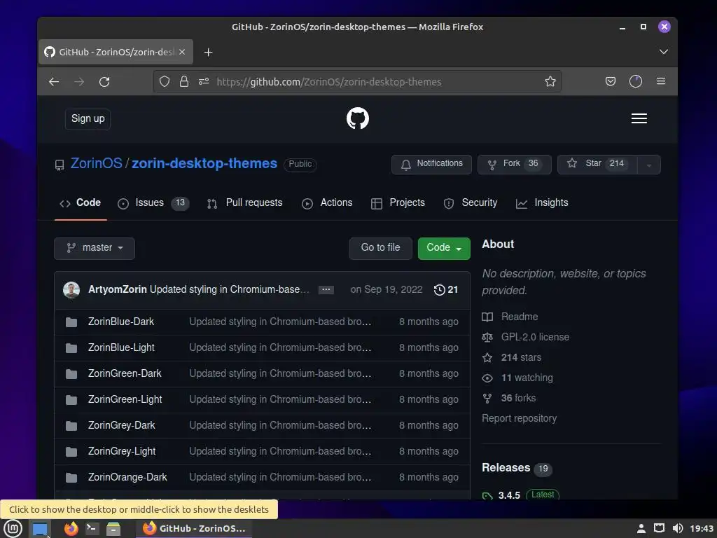Open ZorinGrey-Light folder
The width and height of the screenshot is (717, 538).
click(x=122, y=452)
